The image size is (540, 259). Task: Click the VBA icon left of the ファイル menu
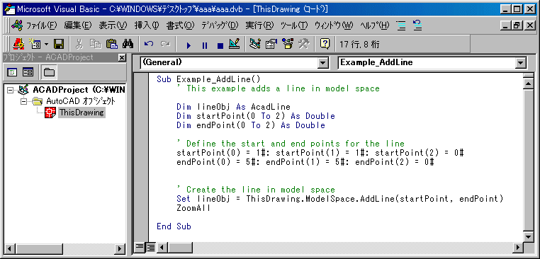17,25
